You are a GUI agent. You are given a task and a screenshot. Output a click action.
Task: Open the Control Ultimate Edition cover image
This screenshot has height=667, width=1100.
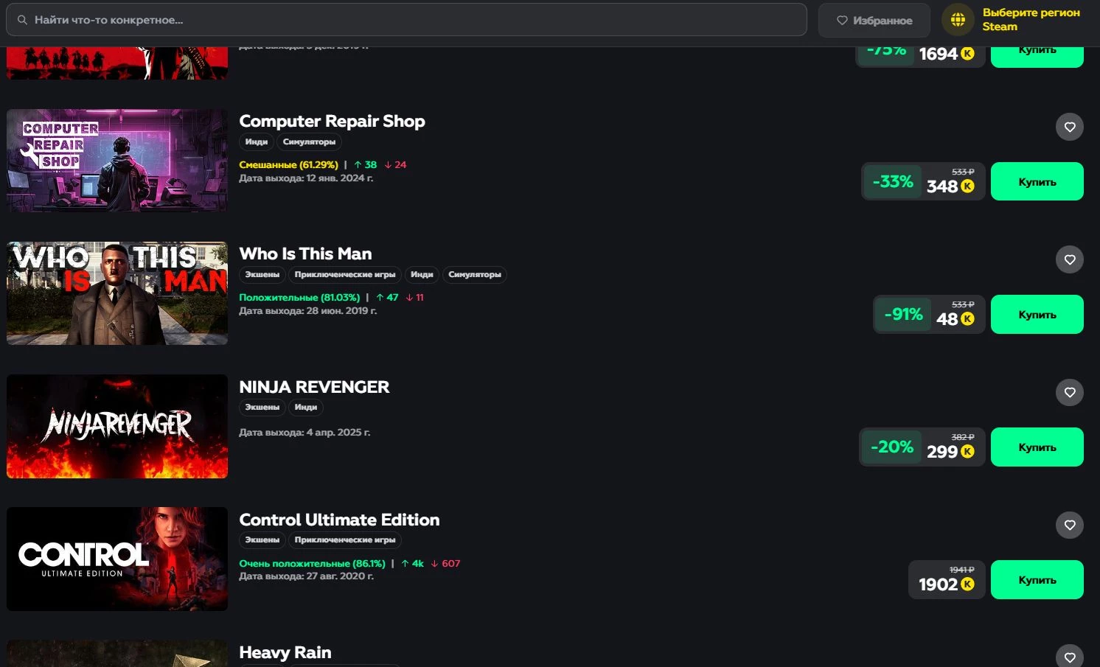pyautogui.click(x=117, y=559)
